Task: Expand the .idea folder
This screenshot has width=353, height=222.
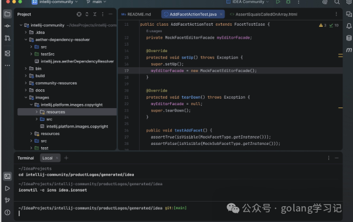Action: point(26,32)
